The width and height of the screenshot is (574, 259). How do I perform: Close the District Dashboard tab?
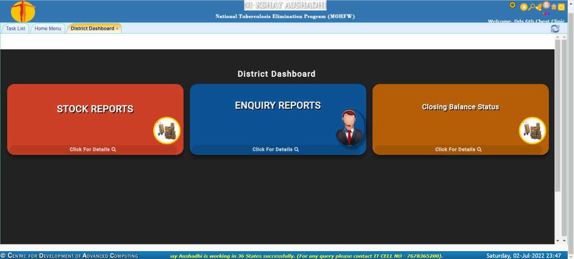(x=117, y=29)
